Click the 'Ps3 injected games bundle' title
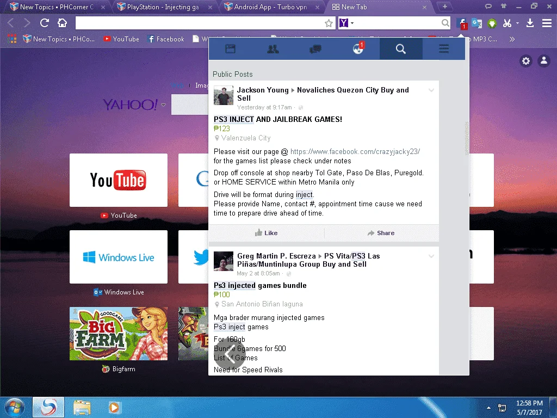The width and height of the screenshot is (557, 418). [x=260, y=285]
